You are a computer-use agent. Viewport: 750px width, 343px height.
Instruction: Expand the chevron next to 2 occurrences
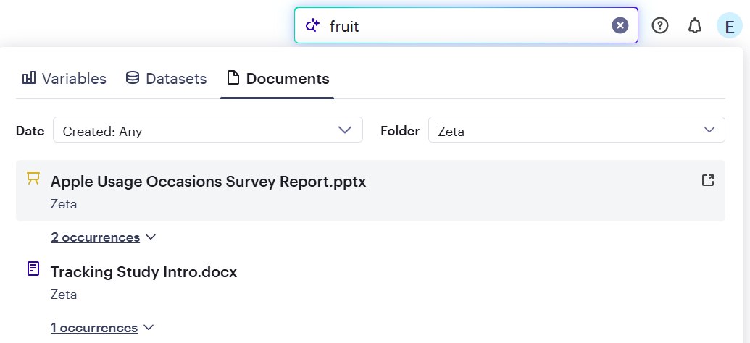(151, 237)
